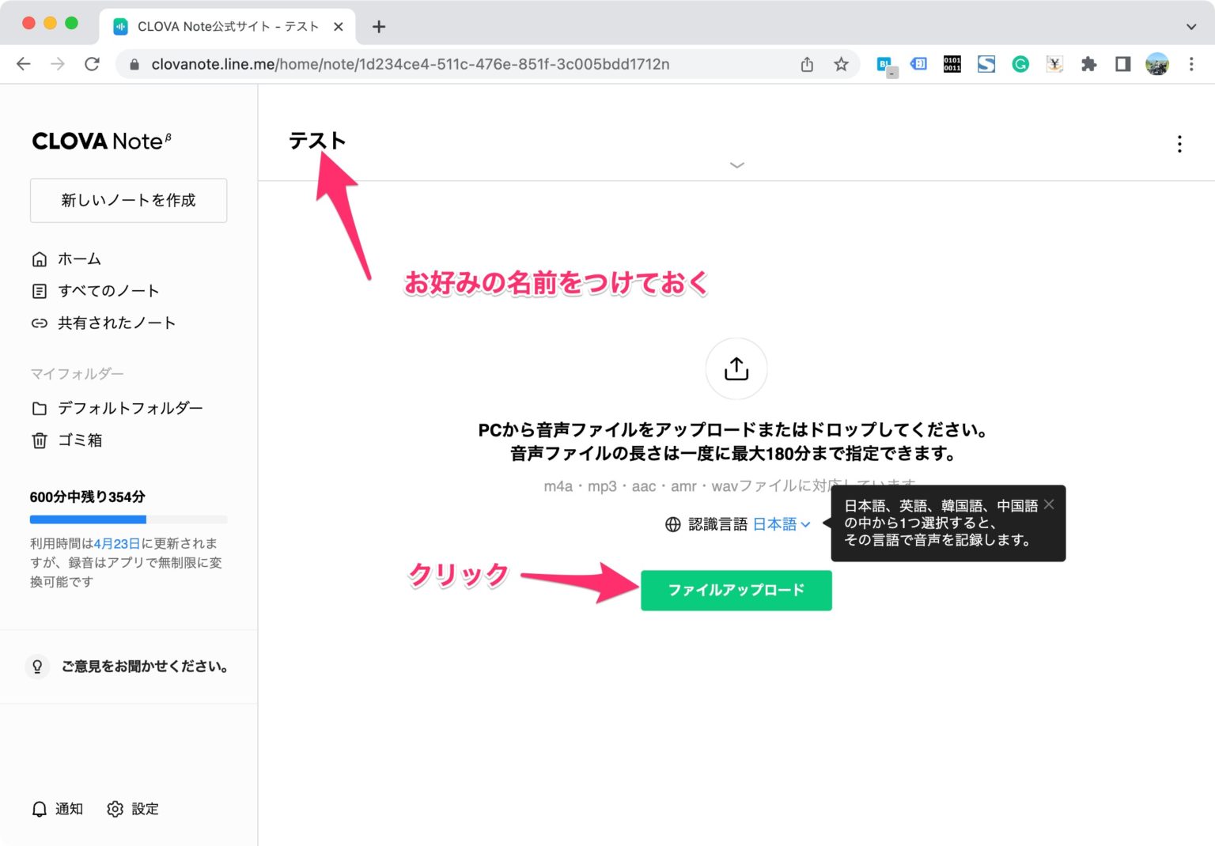The image size is (1215, 846).
Task: Open the browser tab search chevron
Action: pyautogui.click(x=1190, y=26)
